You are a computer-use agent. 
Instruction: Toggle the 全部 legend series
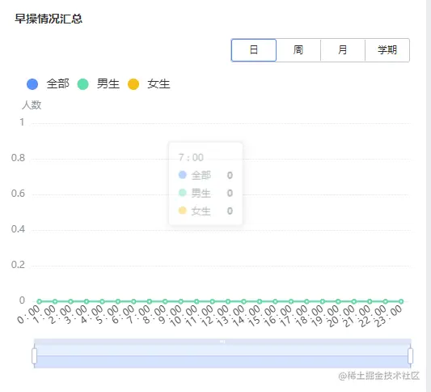[48, 84]
